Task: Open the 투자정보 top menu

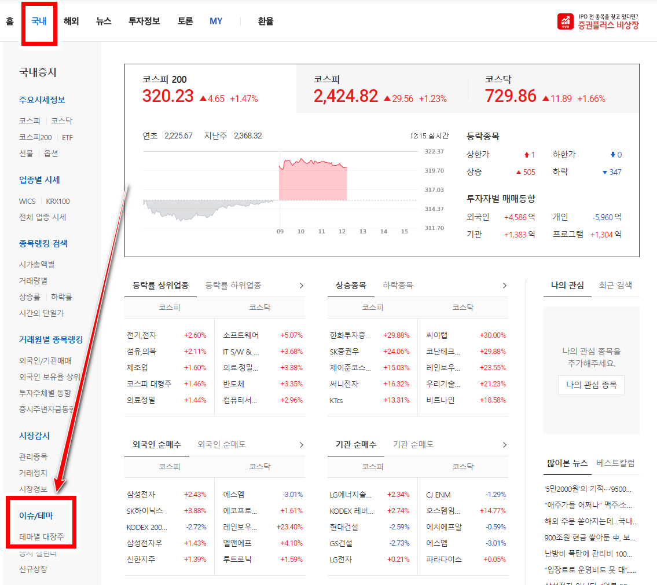Action: point(144,21)
